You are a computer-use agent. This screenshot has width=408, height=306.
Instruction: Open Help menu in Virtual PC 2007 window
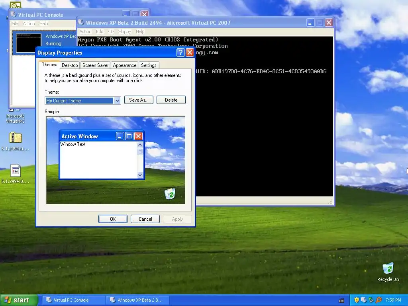140,31
